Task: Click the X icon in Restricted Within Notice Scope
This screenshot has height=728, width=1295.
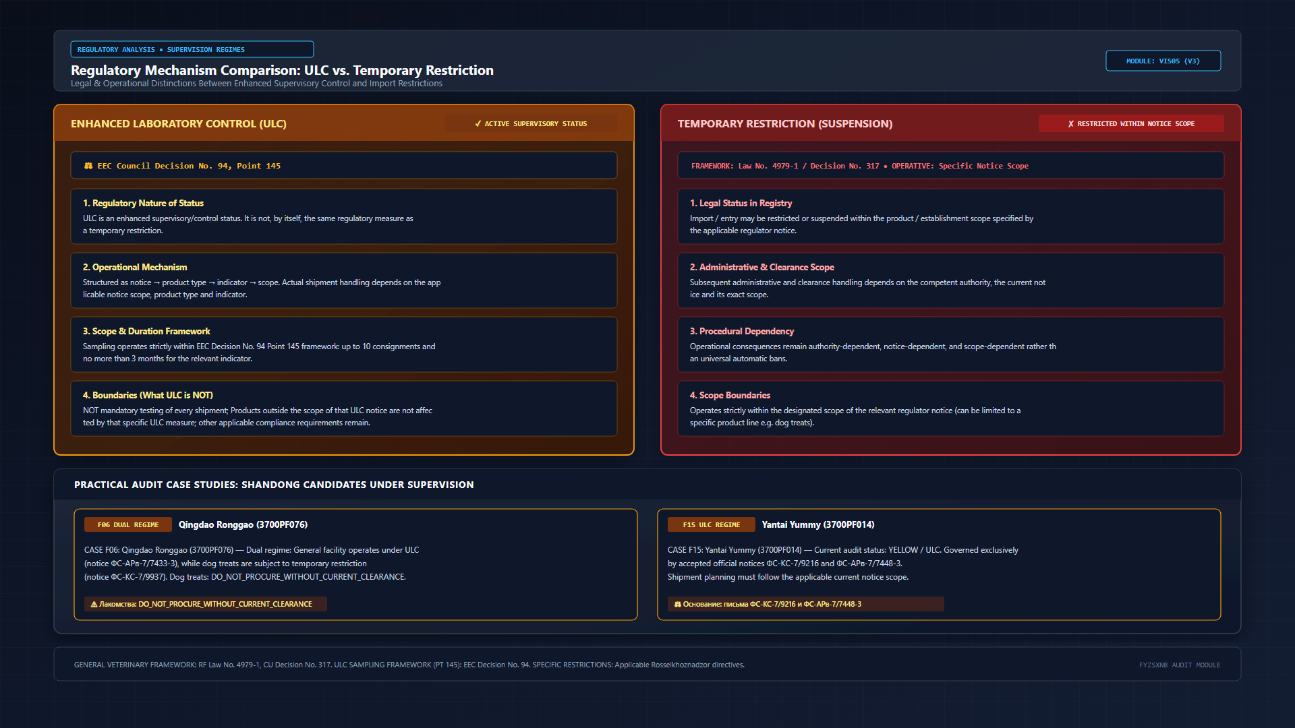Action: pyautogui.click(x=1070, y=124)
